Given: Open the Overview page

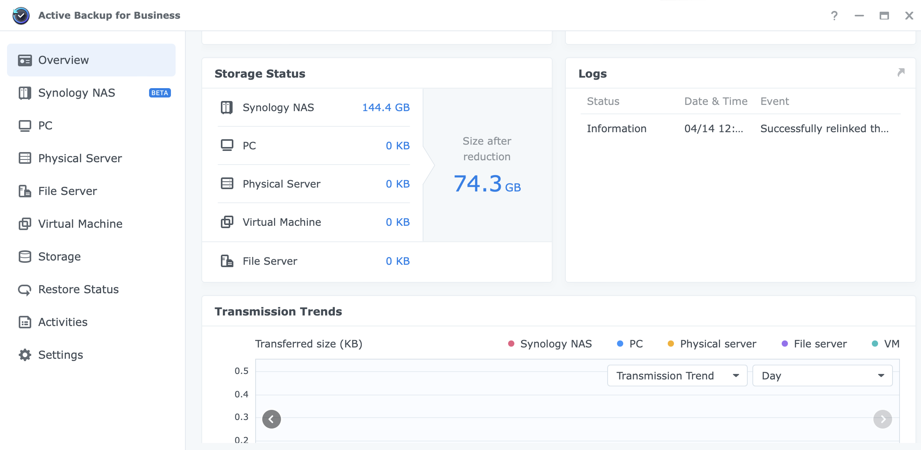Looking at the screenshot, I should (91, 60).
